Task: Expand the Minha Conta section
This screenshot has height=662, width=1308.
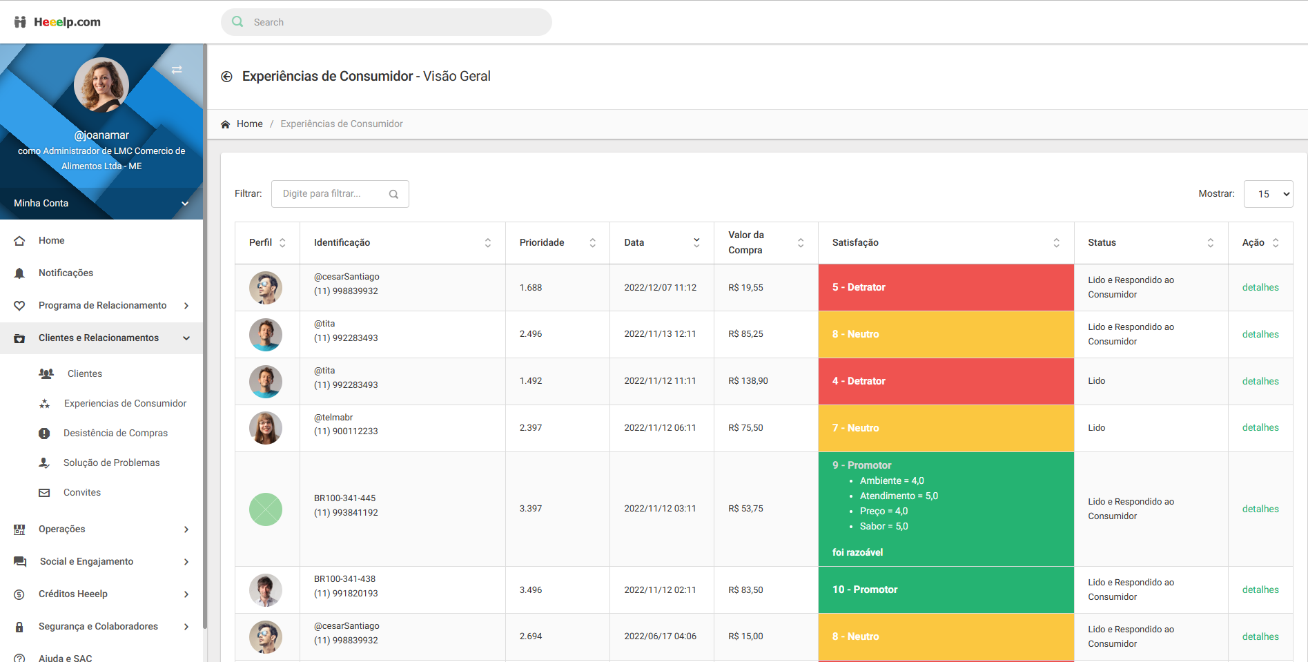Action: [184, 204]
